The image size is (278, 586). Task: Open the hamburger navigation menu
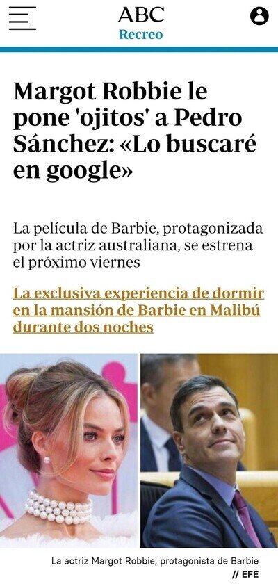tap(22, 18)
